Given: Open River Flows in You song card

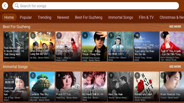Looking at the screenshot, I should pyautogui.click(x=172, y=87).
